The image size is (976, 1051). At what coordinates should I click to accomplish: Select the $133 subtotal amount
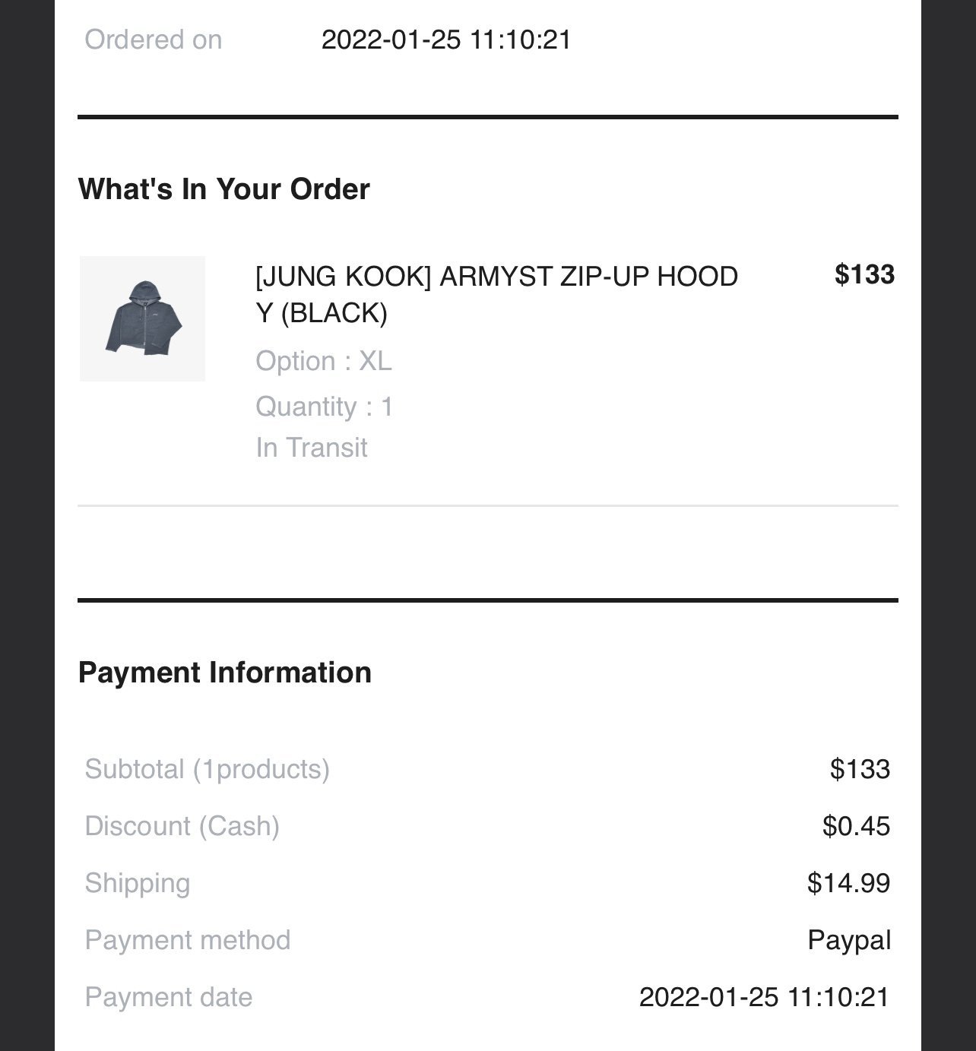[x=860, y=769]
